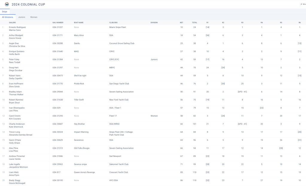Click the R4 race column header

click(262, 23)
